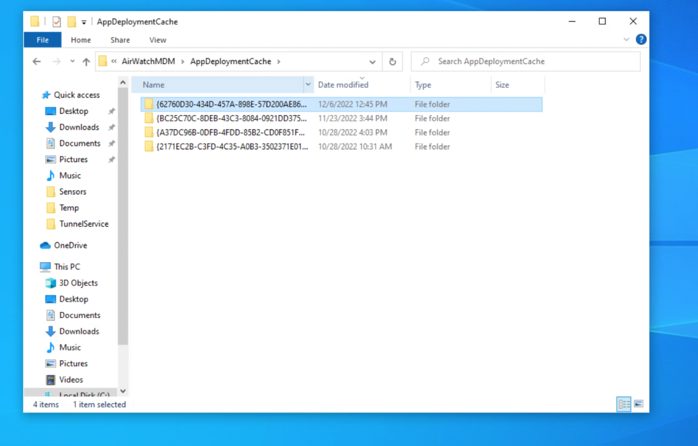Viewport: 698px width, 446px height.
Task: Click the Back navigation arrow
Action: (x=37, y=61)
